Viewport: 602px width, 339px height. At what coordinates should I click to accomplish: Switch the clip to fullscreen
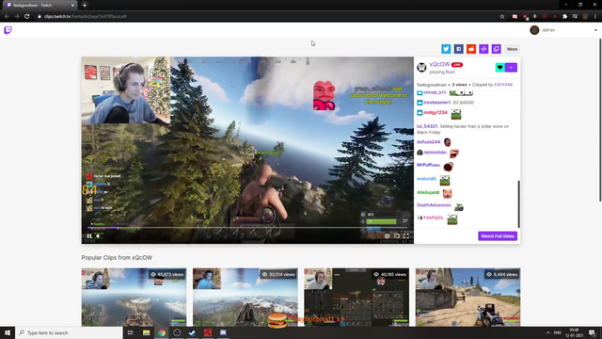[406, 236]
